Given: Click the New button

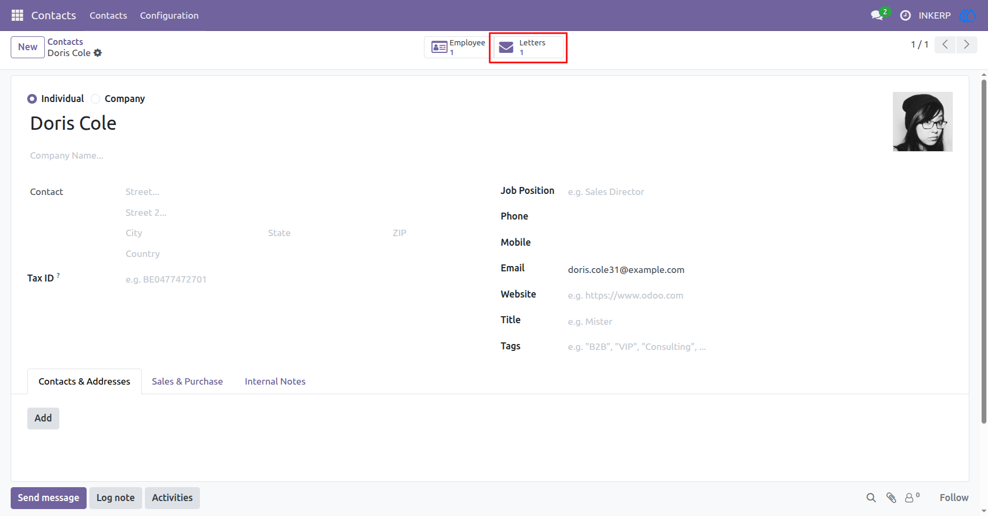Looking at the screenshot, I should [x=28, y=47].
